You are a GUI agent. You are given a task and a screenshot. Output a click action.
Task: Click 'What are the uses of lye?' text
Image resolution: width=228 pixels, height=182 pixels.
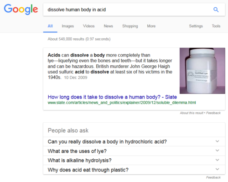coord(77,151)
